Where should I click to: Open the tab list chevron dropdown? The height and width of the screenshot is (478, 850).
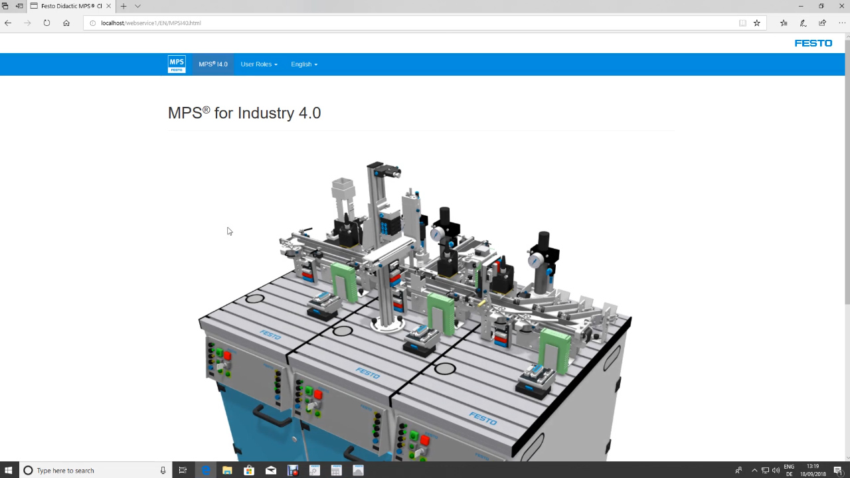tap(137, 6)
